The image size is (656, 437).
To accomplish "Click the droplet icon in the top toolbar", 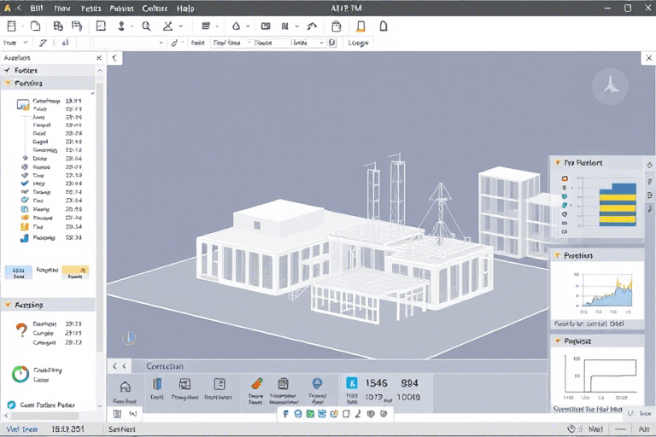I will coord(236,26).
